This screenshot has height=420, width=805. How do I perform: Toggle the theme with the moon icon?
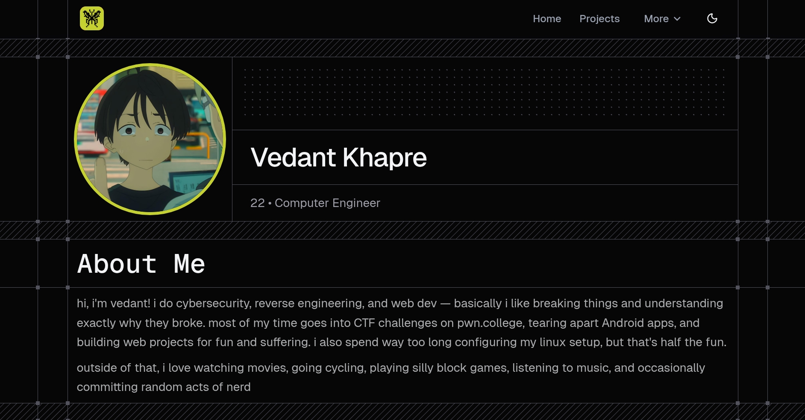(x=712, y=18)
